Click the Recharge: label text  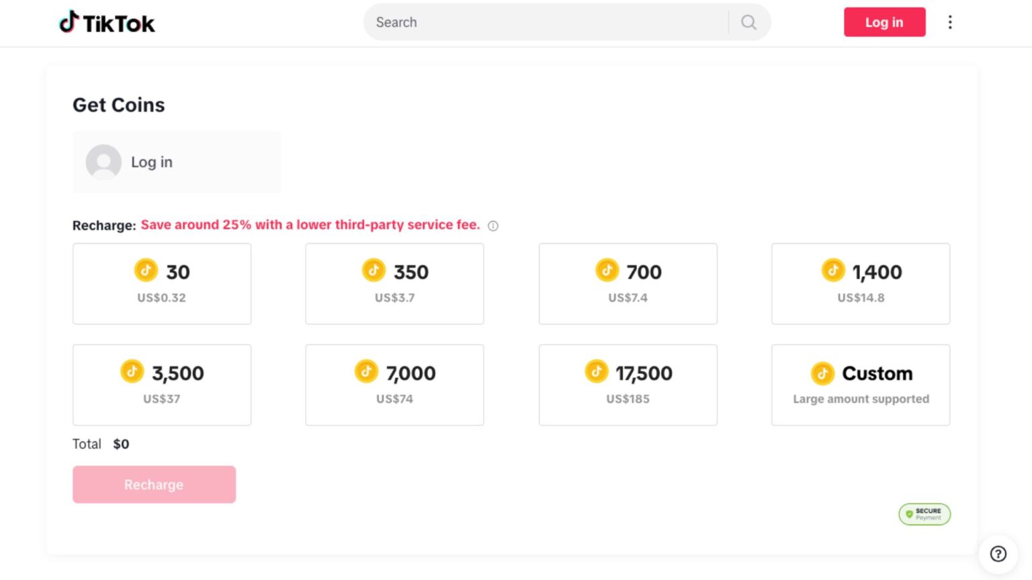click(104, 226)
